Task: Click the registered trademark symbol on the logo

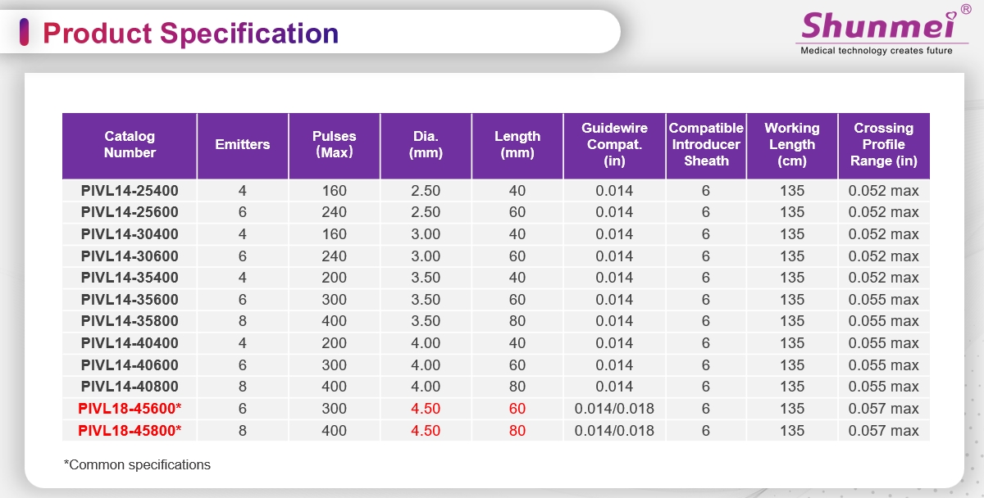Action: 965,8
